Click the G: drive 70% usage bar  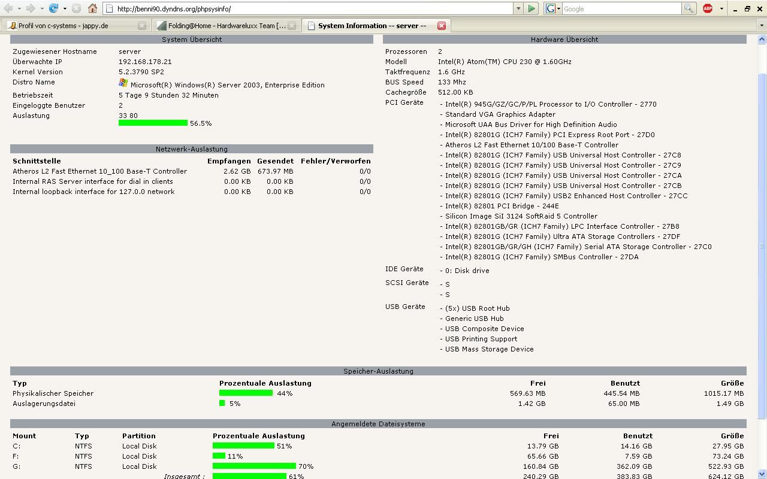pyautogui.click(x=254, y=466)
